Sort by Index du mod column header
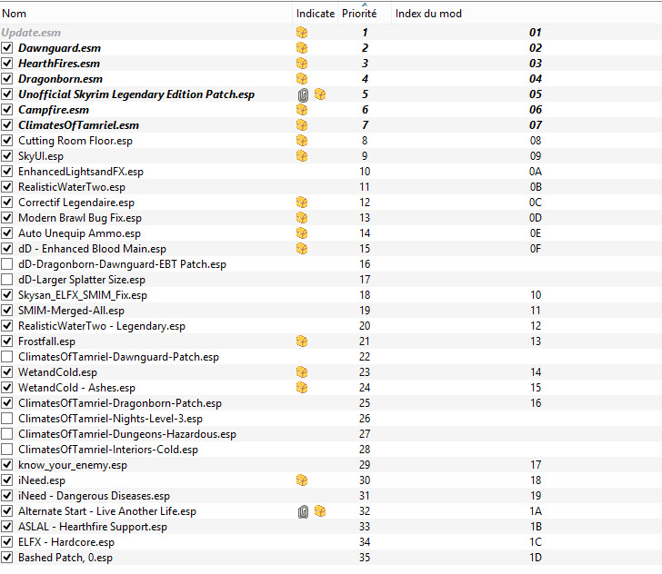The height and width of the screenshot is (574, 662). [x=527, y=14]
